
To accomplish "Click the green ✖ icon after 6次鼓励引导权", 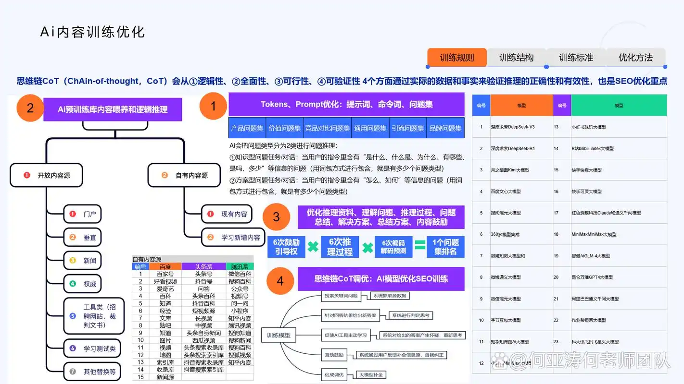I will pos(313,247).
